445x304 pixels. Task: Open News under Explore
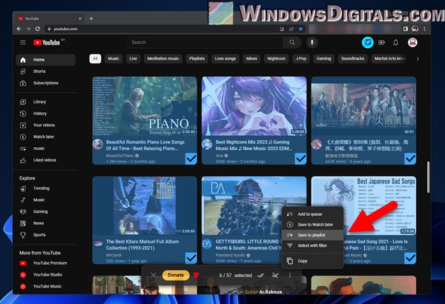point(46,223)
